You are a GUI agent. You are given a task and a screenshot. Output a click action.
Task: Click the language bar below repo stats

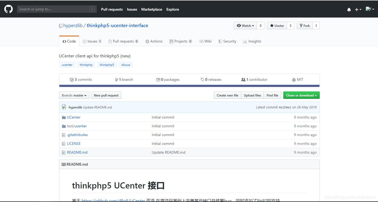click(x=189, y=86)
